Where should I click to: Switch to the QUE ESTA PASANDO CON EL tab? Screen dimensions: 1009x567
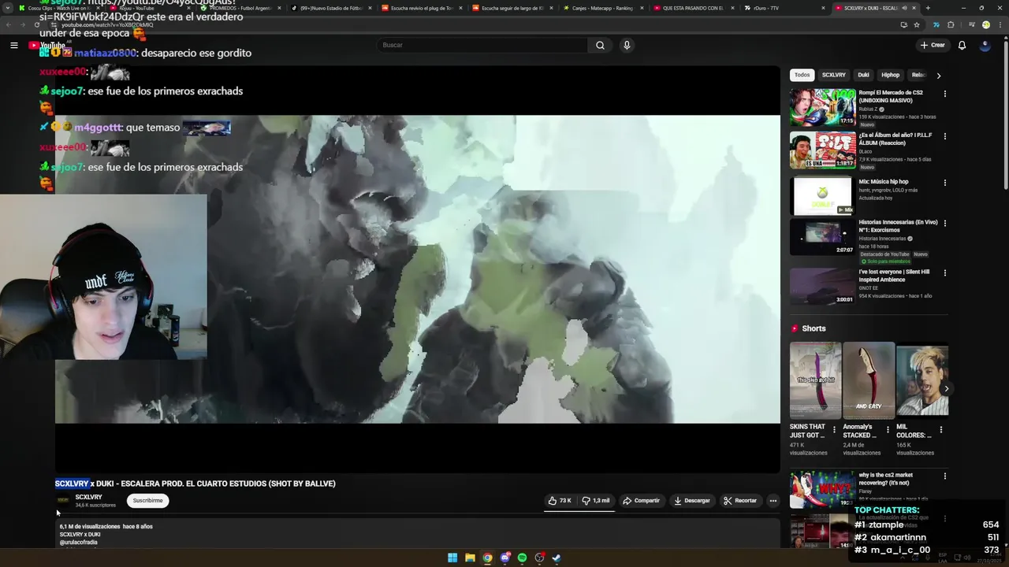pos(694,8)
